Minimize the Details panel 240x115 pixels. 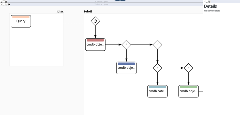[x=207, y=2]
